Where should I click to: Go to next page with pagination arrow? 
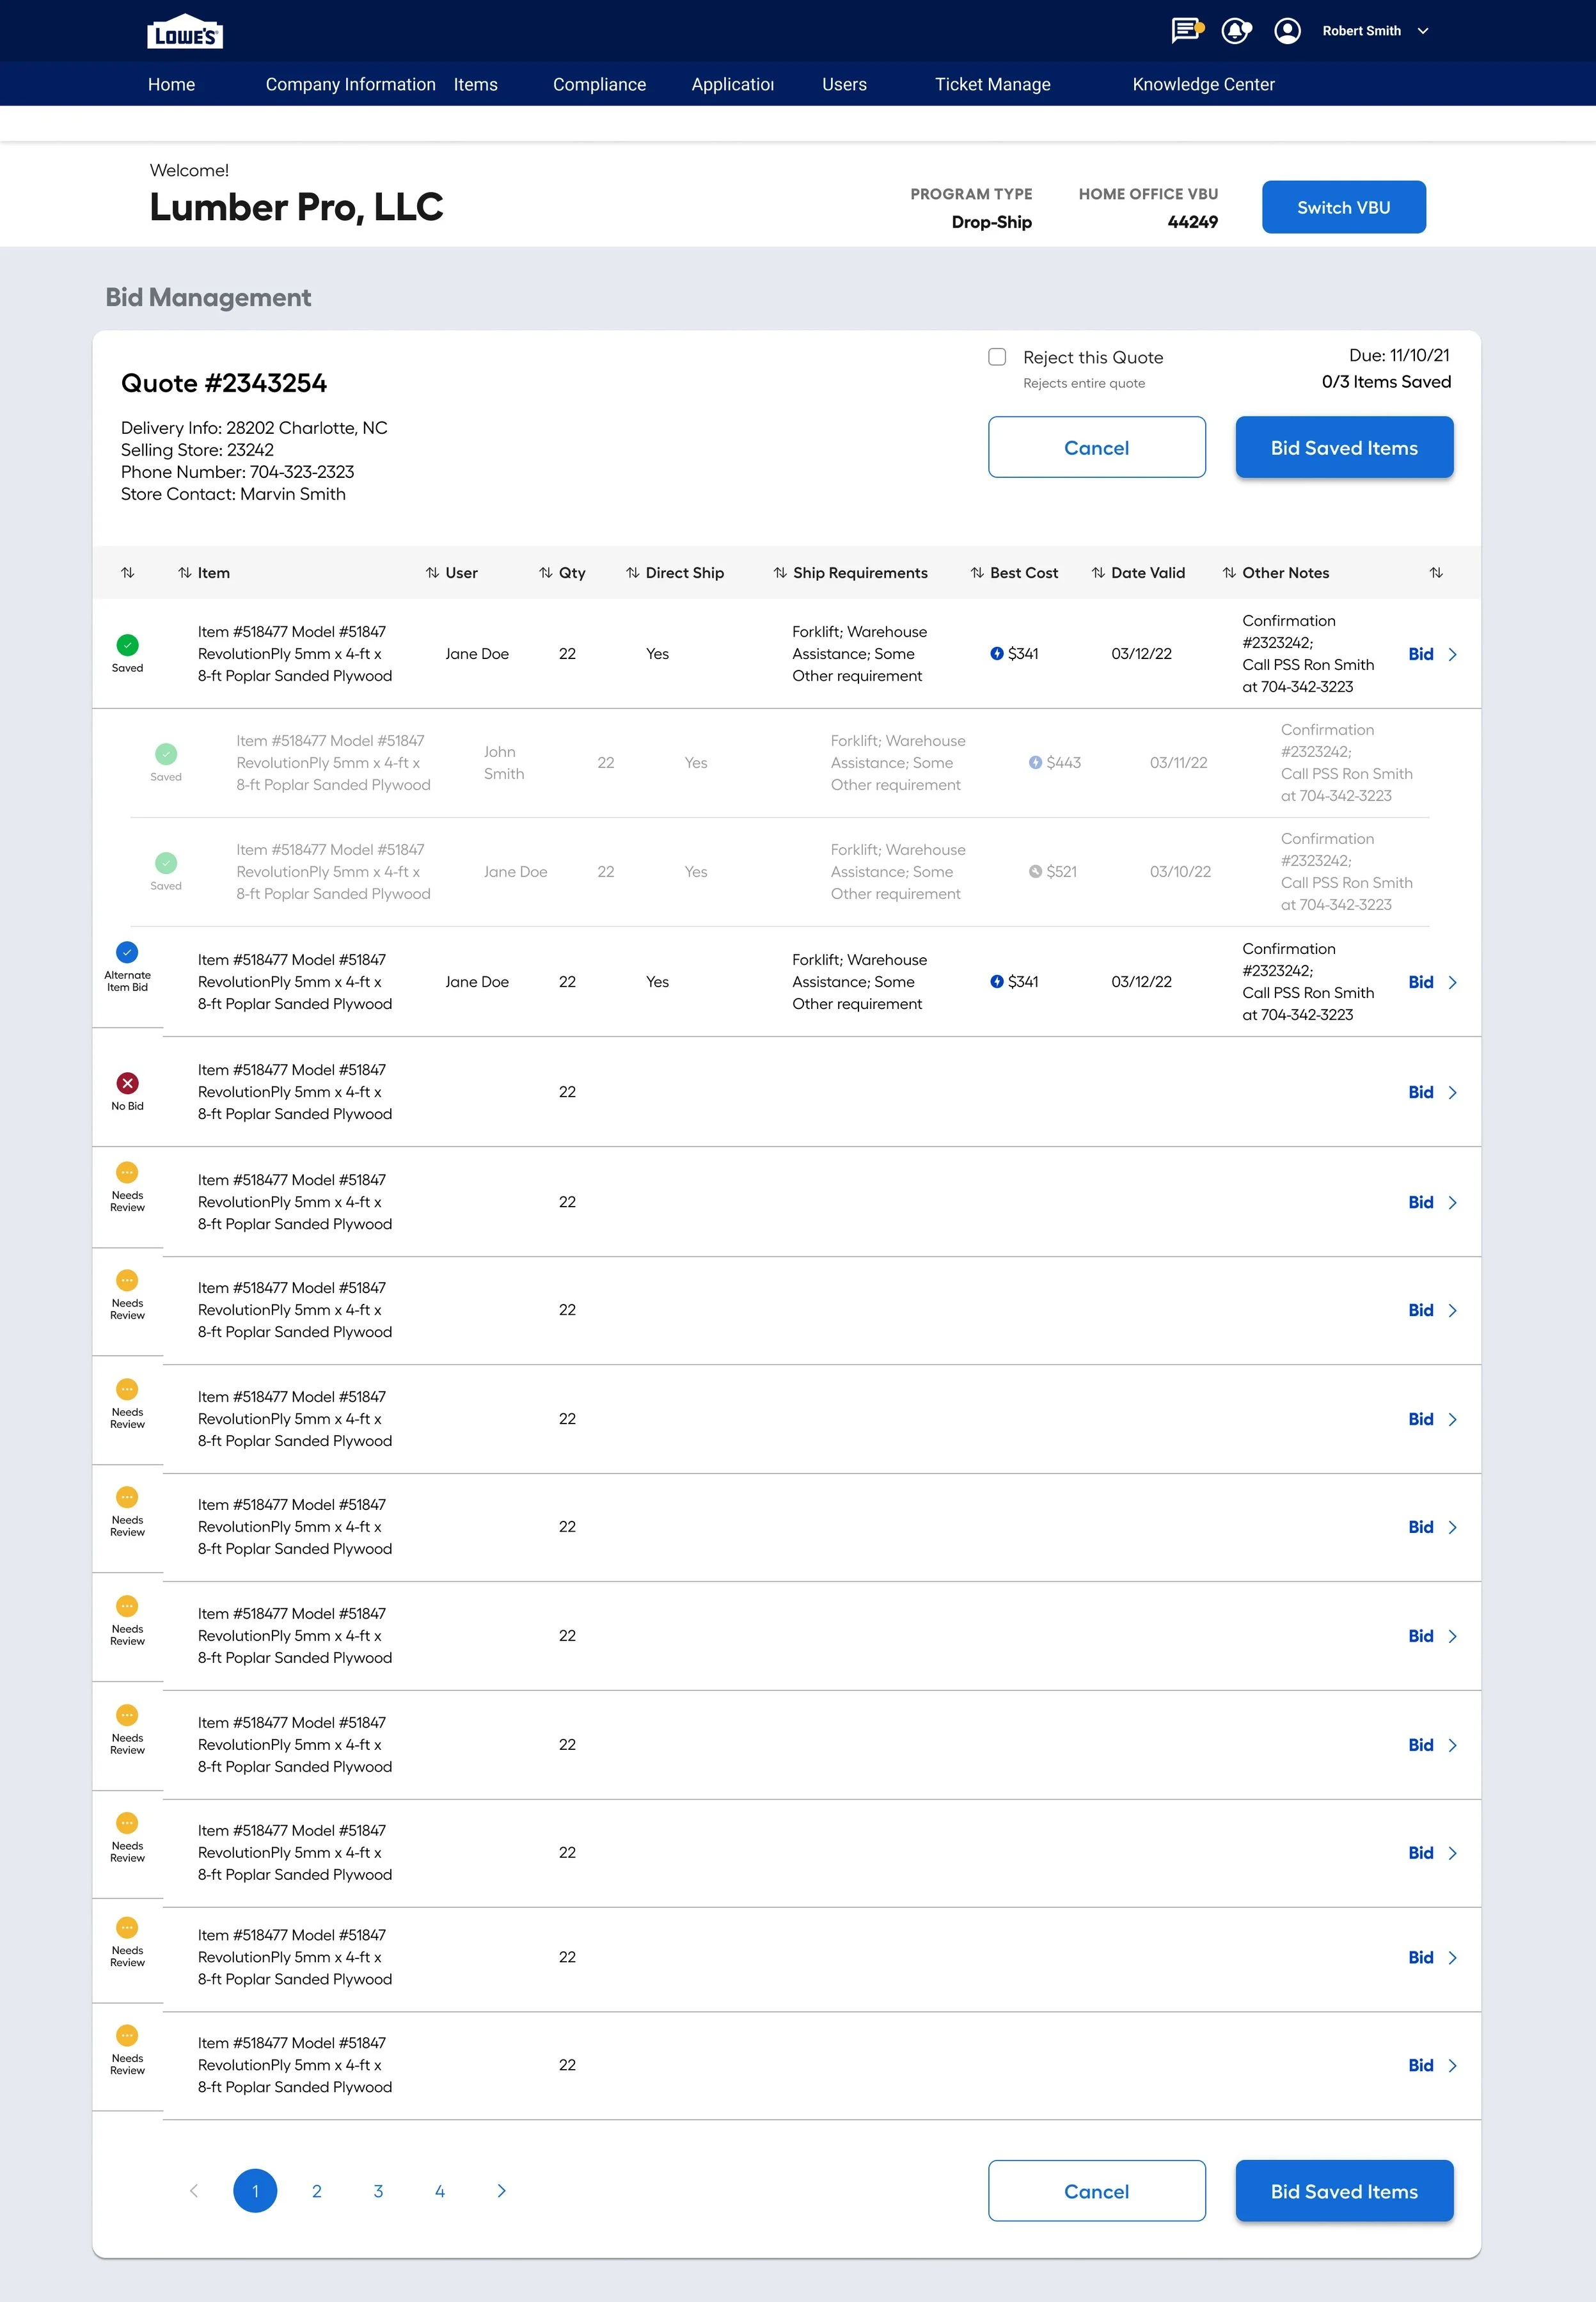pos(501,2191)
